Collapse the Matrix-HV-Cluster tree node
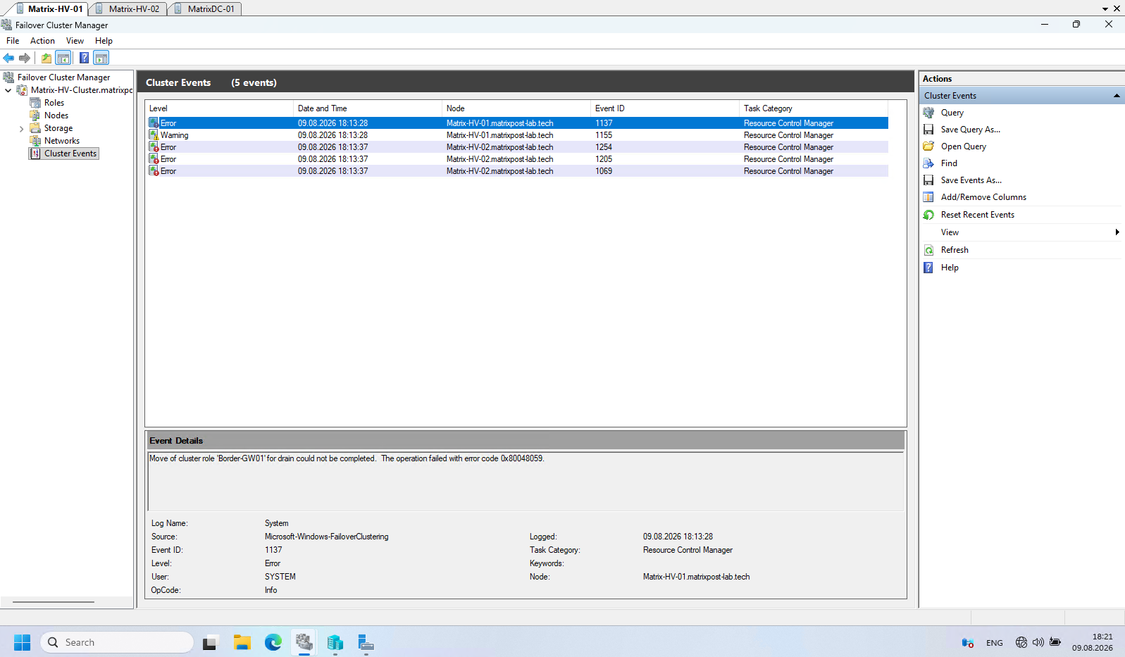 coord(8,90)
